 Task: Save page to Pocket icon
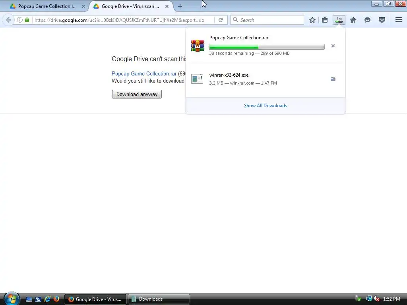pos(382,20)
